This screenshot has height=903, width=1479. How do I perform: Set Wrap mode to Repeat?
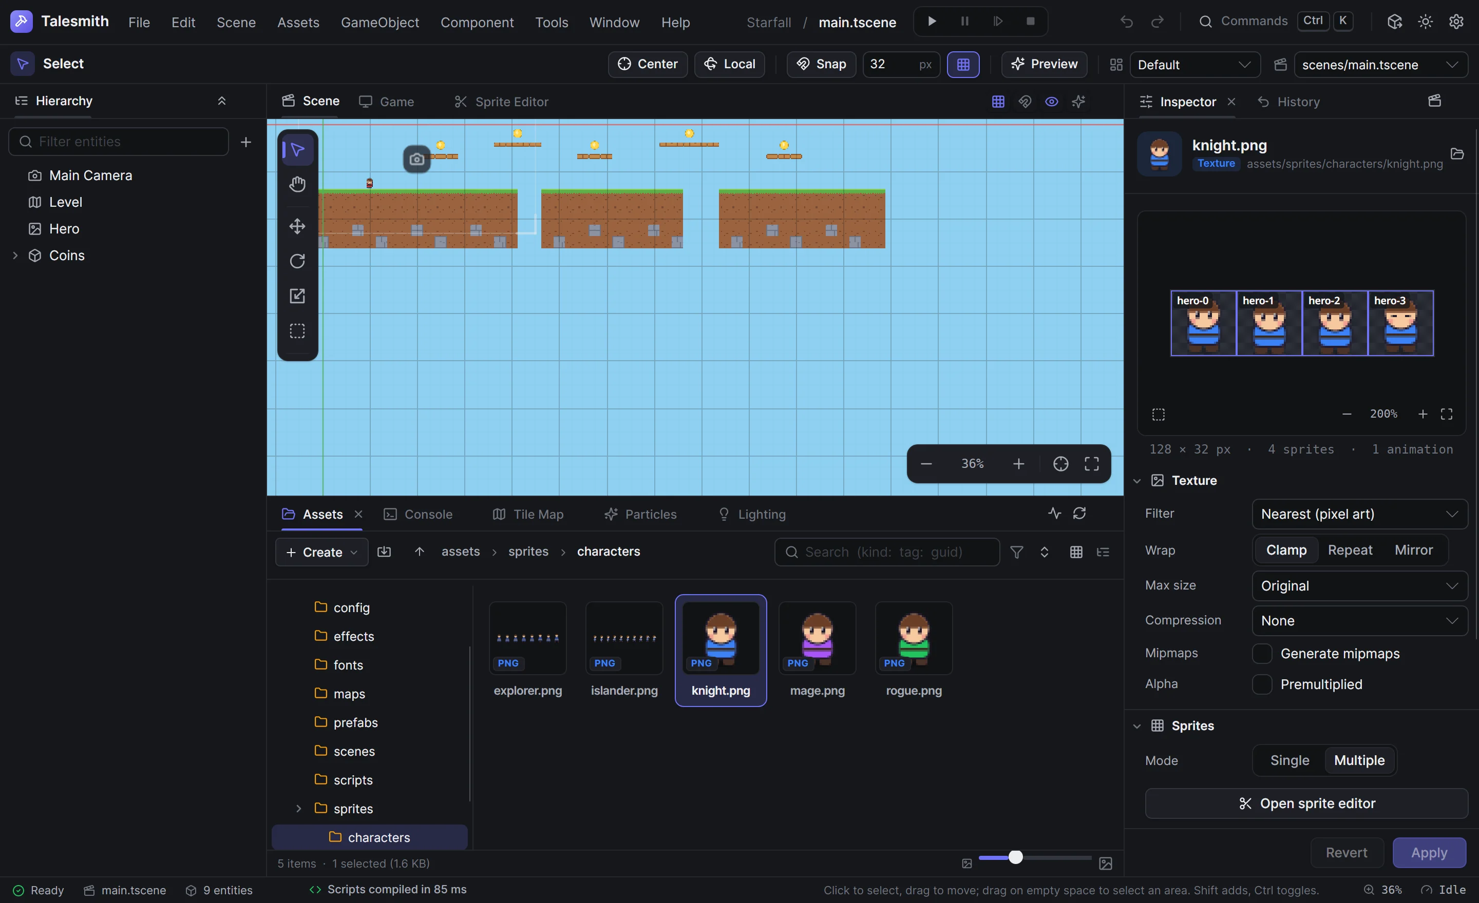coord(1350,550)
